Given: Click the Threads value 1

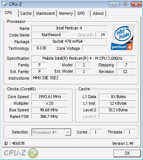Looking at the screenshot, I should point(130,132).
